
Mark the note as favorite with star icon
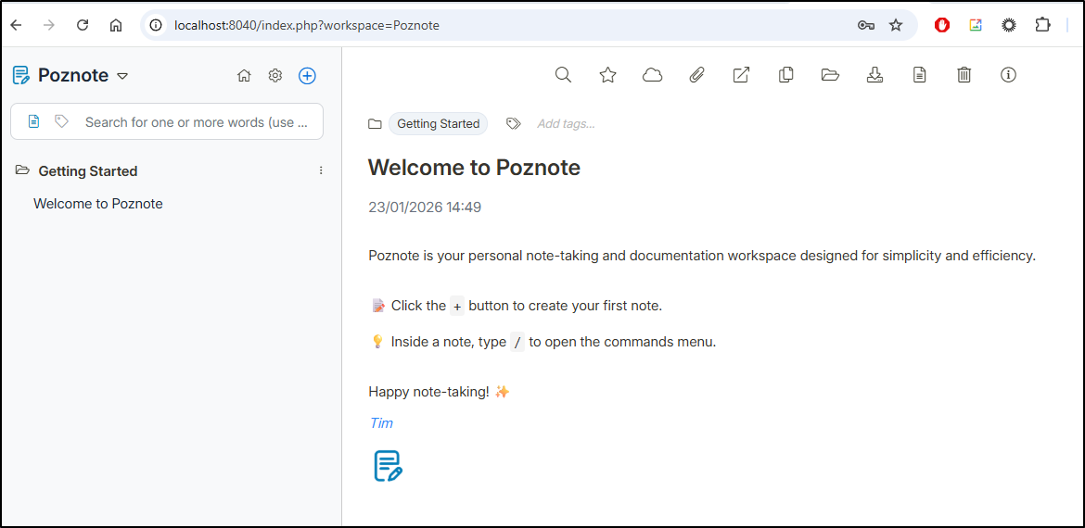tap(607, 75)
